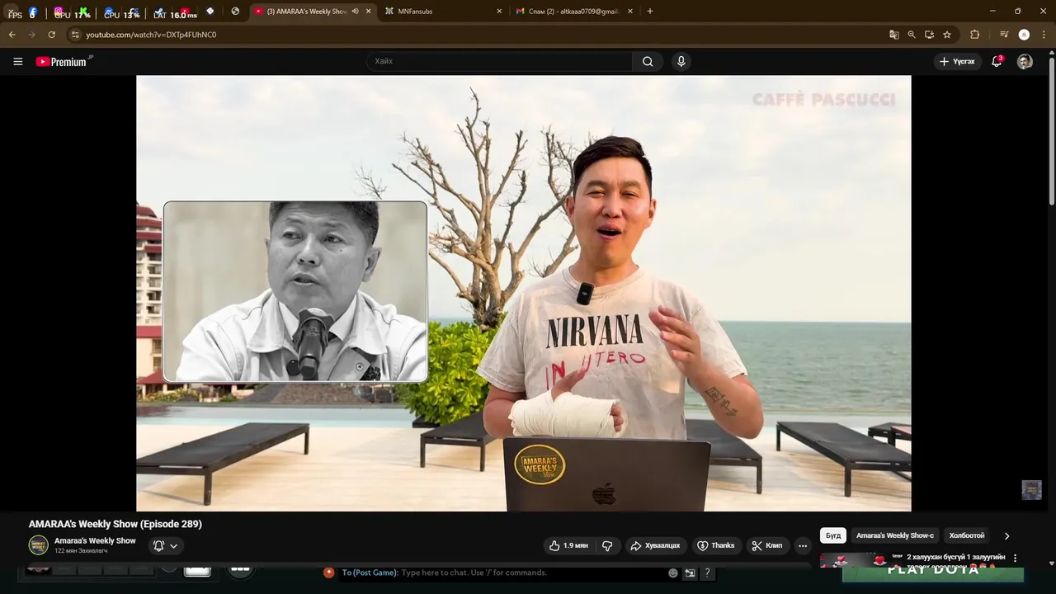The image size is (1056, 594).
Task: Start voice search with microphone icon
Action: pos(681,62)
